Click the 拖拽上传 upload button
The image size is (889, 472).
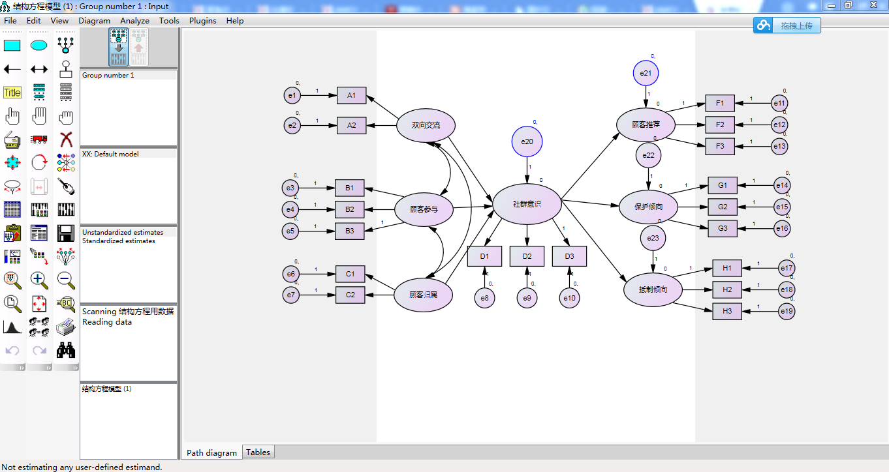point(787,25)
